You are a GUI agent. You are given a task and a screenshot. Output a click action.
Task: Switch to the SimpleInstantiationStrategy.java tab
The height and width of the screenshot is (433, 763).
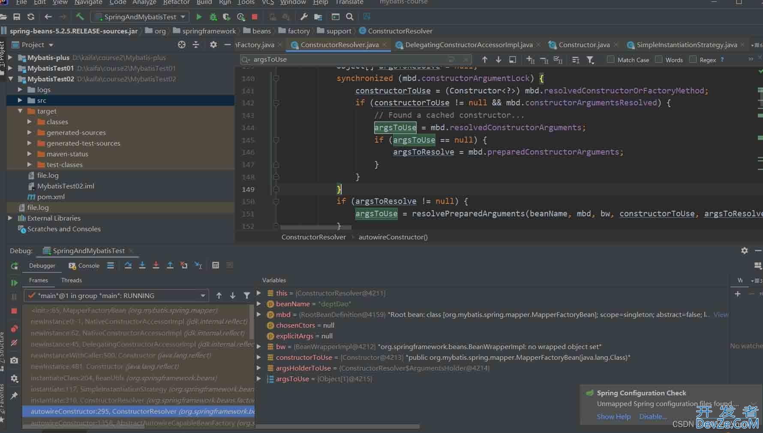[686, 45]
